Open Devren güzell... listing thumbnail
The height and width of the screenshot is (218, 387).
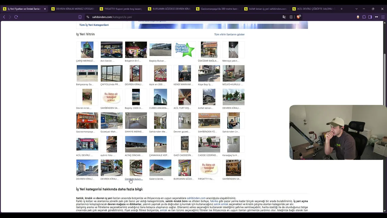pos(185,121)
